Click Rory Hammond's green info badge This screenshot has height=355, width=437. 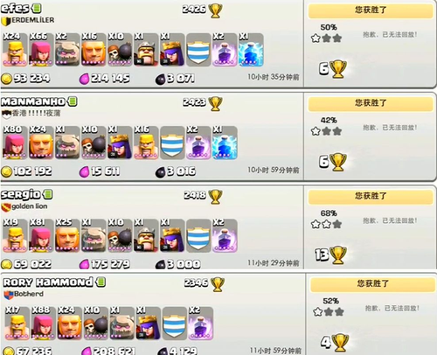pos(101,282)
